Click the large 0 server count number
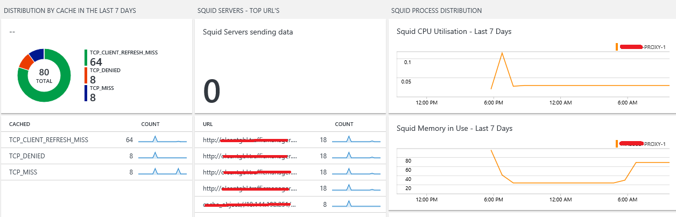Viewport: 676px width, 217px height. pos(212,91)
